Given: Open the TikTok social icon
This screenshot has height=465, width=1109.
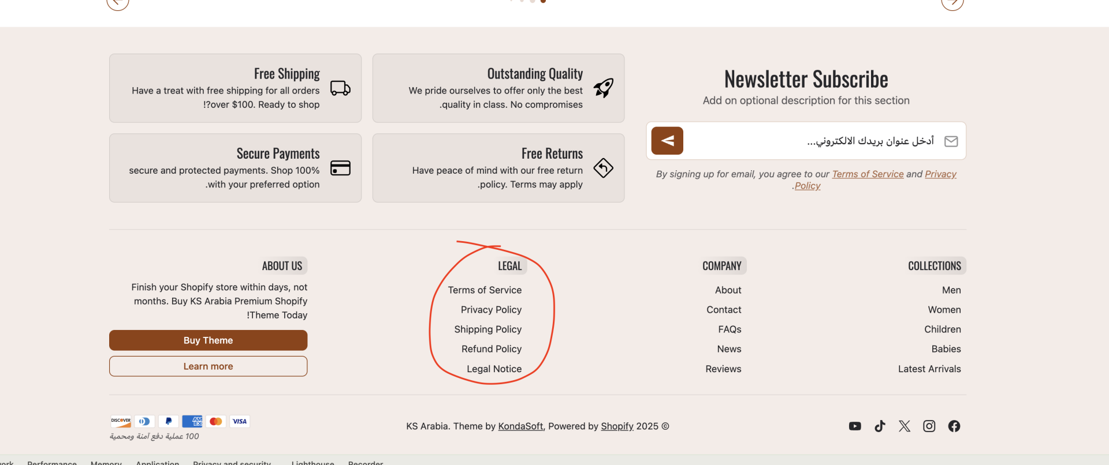Looking at the screenshot, I should coord(880,426).
